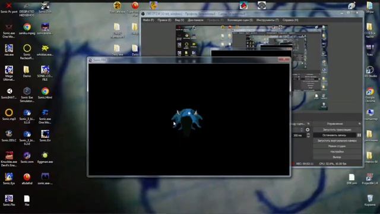Open the Sonic.DDLC desktop icon
Image resolution: width=380 pixels, height=214 pixels.
(x=9, y=134)
